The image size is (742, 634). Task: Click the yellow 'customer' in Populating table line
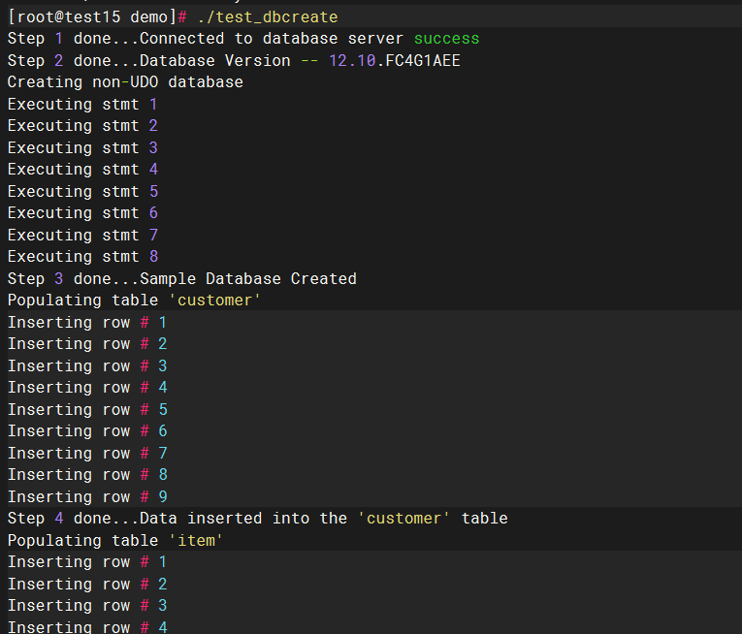(214, 301)
